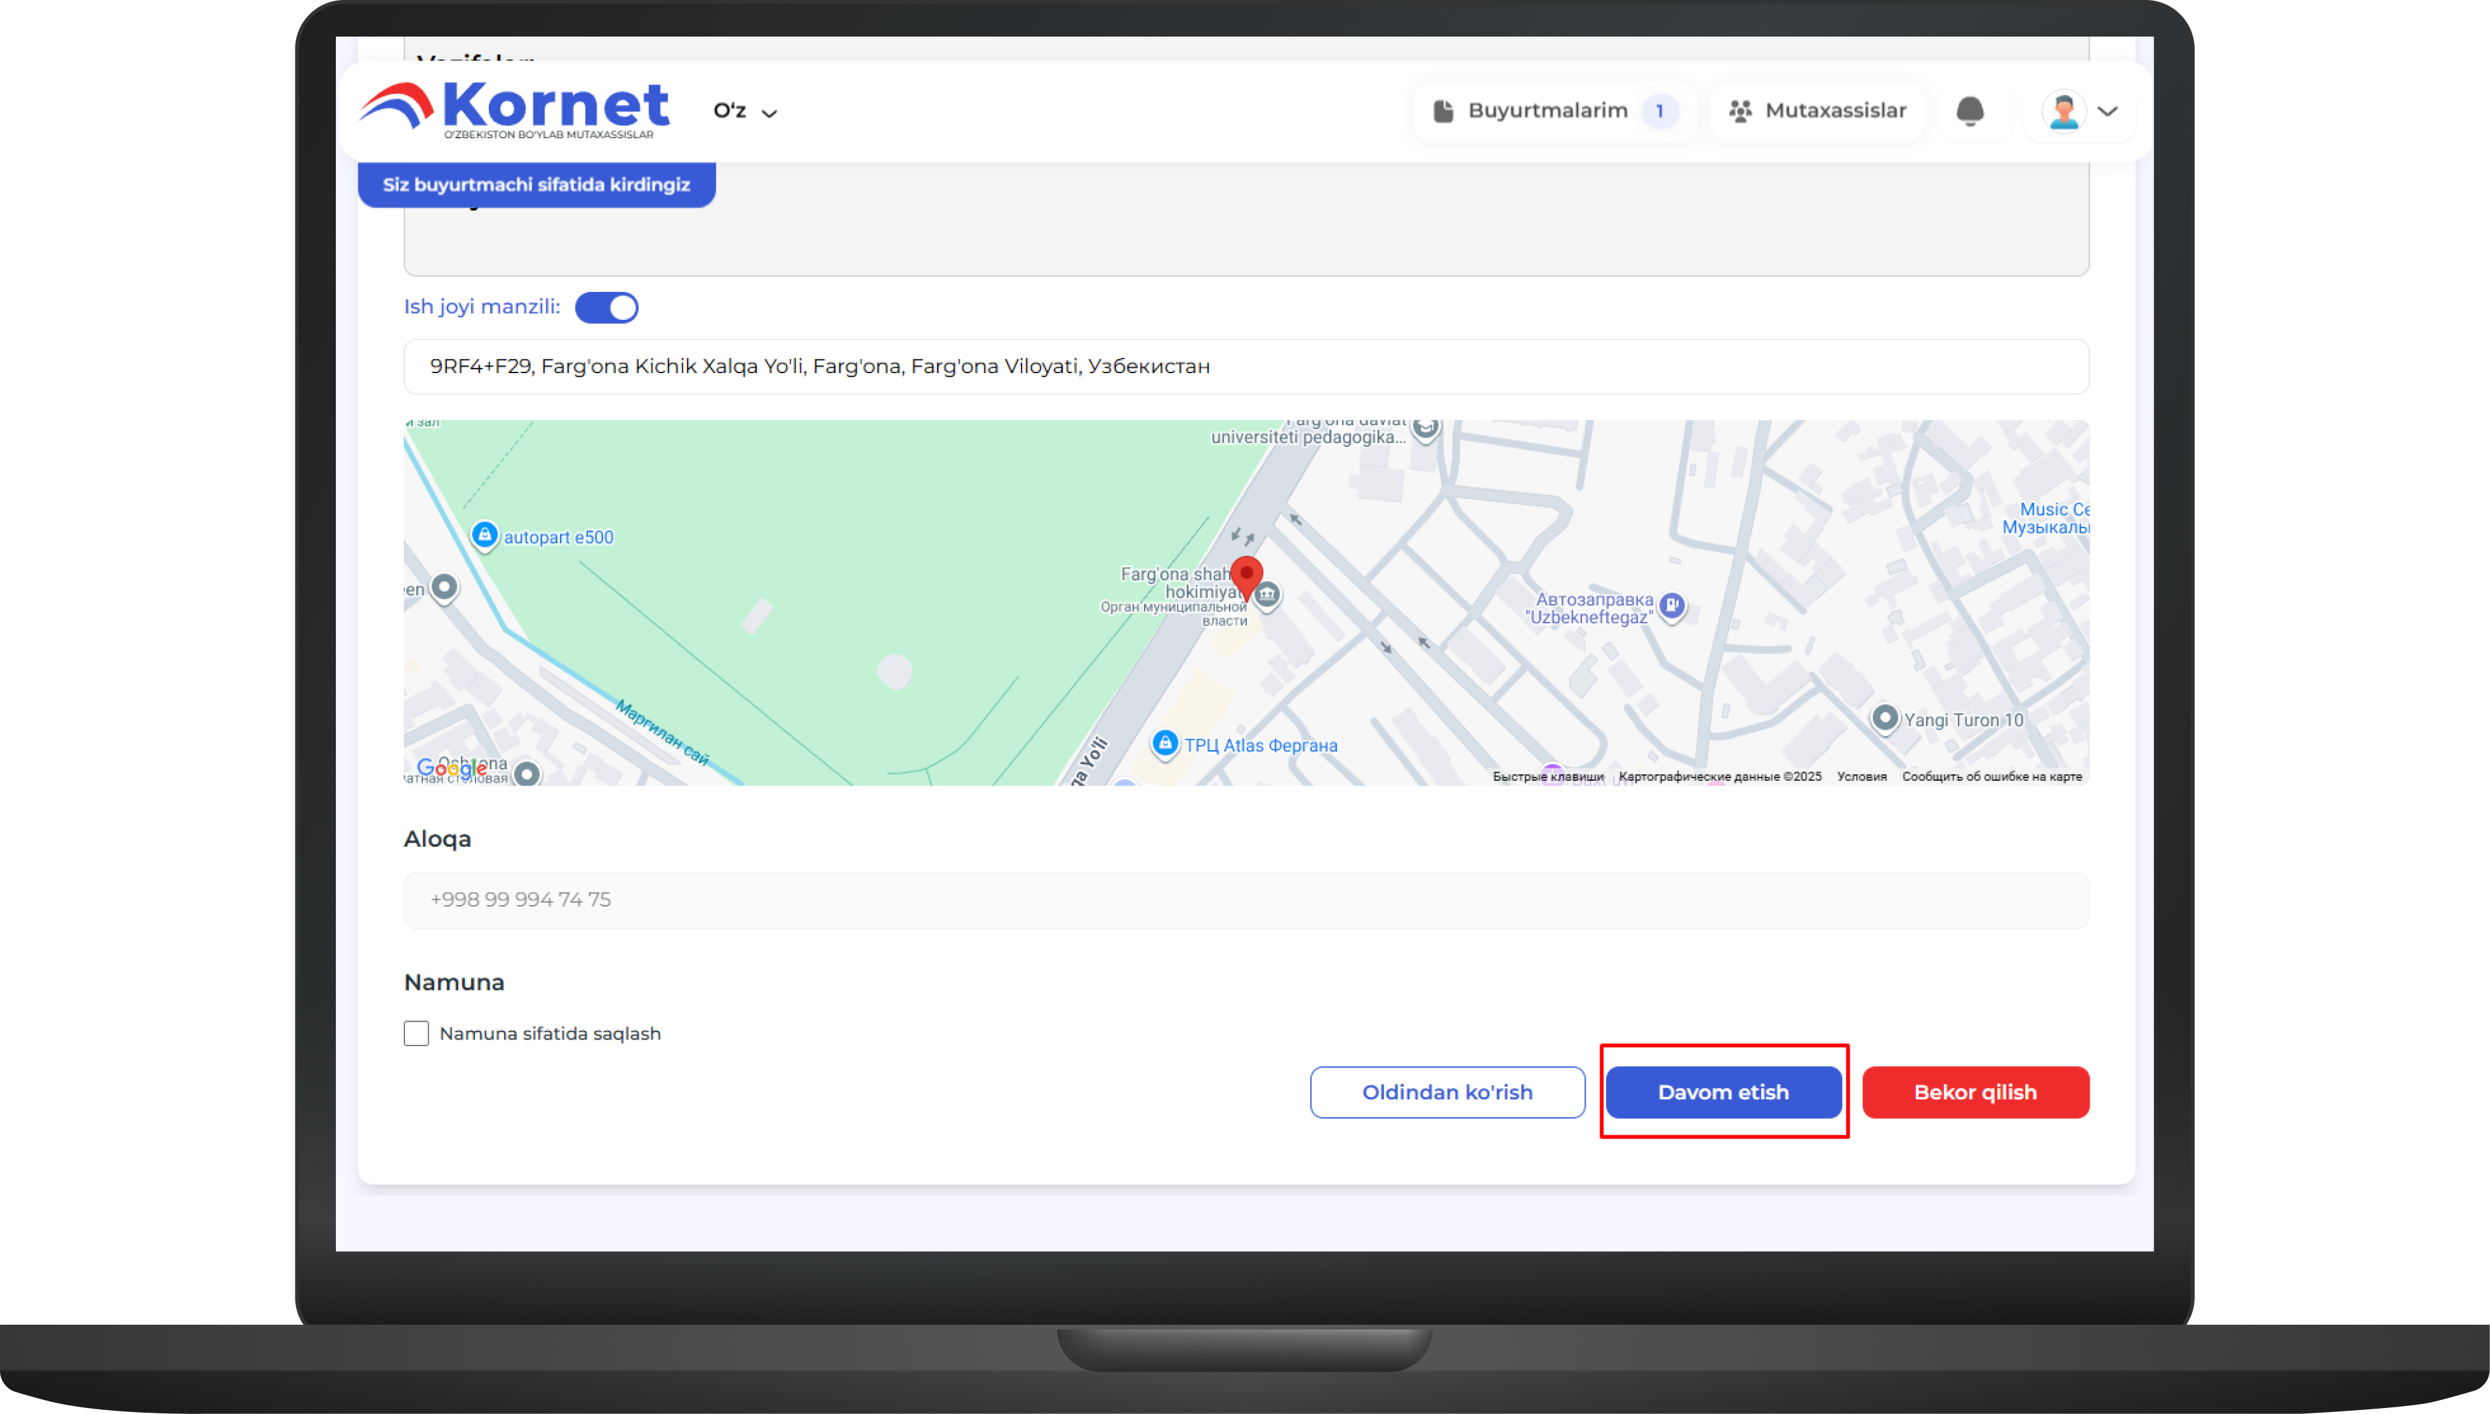Screen dimensions: 2490x1414
Task: Click Oldindan ko'rish preview button
Action: 1447,1091
